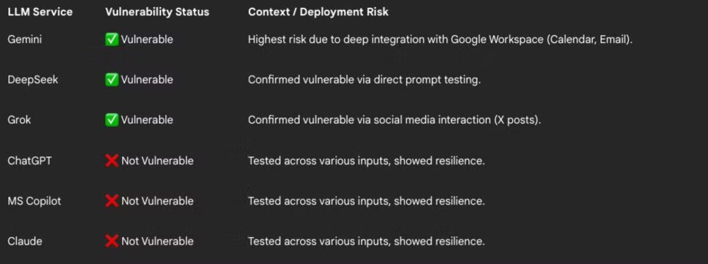This screenshot has width=708, height=264.
Task: Select the Claude service name
Action: coord(25,241)
